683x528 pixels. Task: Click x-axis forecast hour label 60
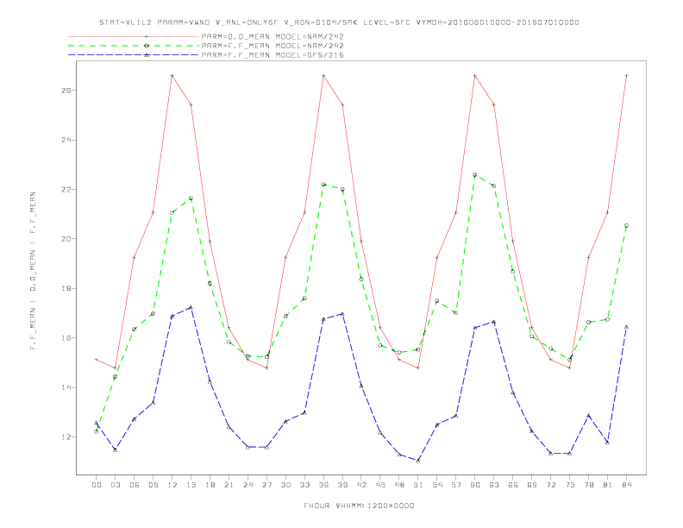pyautogui.click(x=475, y=485)
